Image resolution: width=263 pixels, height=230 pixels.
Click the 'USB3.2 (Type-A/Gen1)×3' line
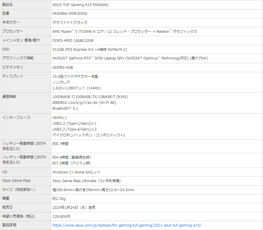click(x=74, y=129)
